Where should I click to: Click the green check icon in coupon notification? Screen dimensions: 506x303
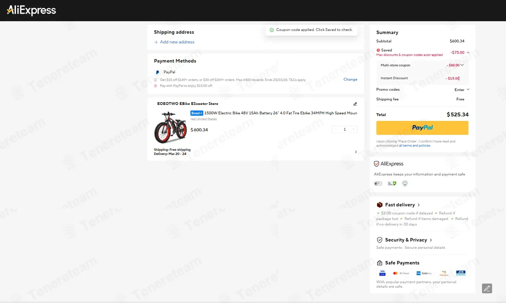(272, 30)
